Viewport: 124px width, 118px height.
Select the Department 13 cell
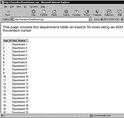point(20,87)
